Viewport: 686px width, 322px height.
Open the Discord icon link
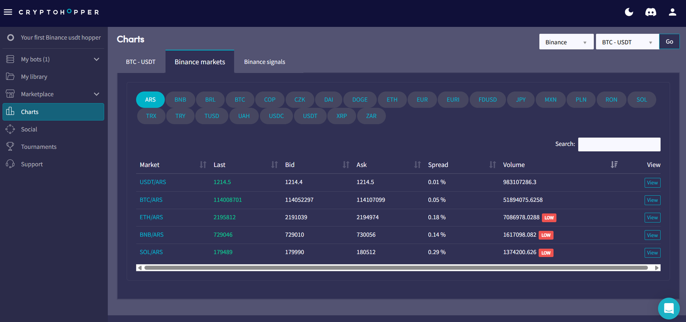click(x=651, y=12)
